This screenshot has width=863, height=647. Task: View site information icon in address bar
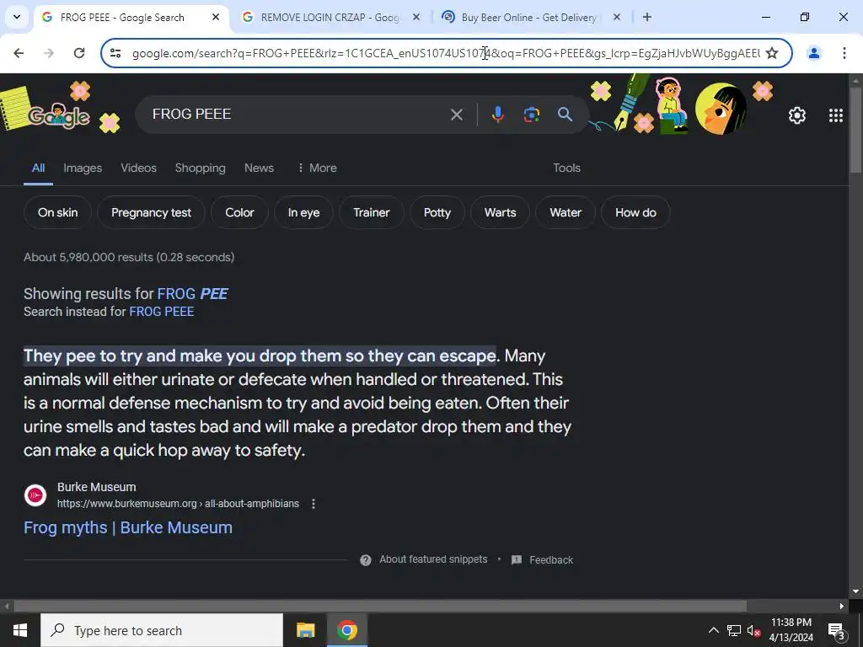[x=115, y=53]
